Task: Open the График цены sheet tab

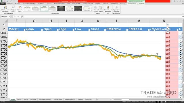Action: click(58, 99)
